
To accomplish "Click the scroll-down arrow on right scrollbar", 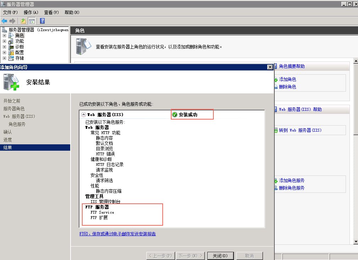I will 356,242.
